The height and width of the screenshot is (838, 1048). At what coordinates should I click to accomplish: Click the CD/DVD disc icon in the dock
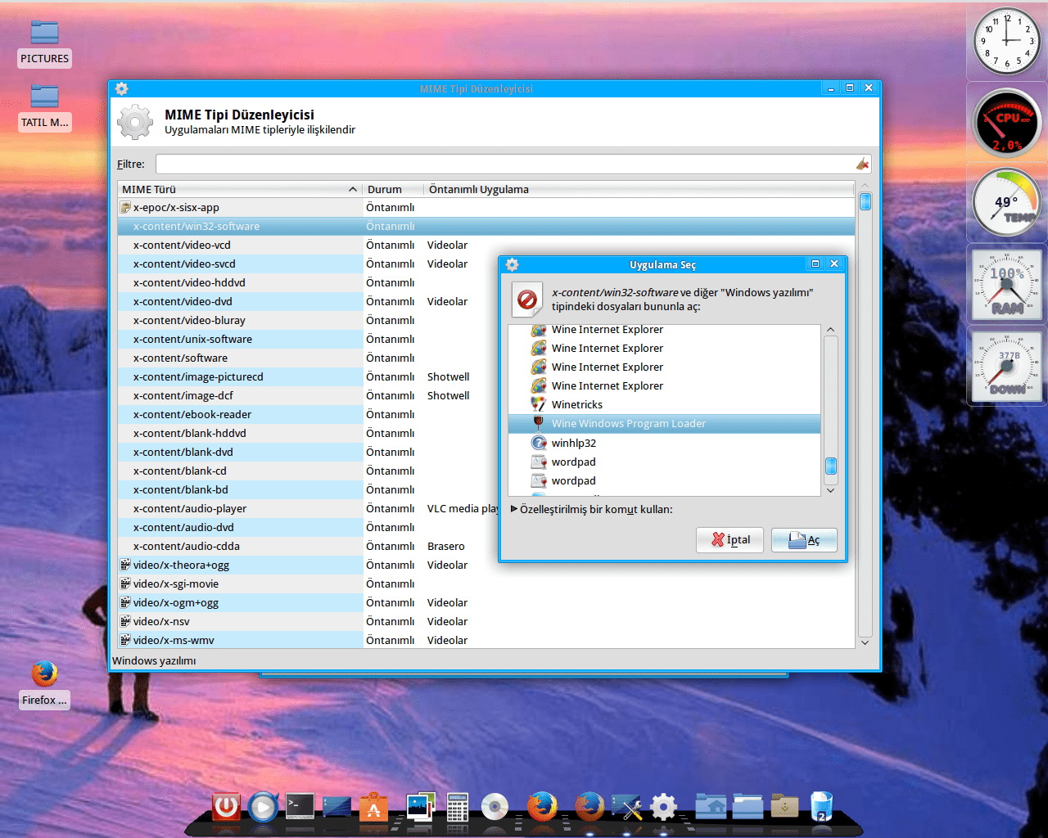tap(495, 808)
